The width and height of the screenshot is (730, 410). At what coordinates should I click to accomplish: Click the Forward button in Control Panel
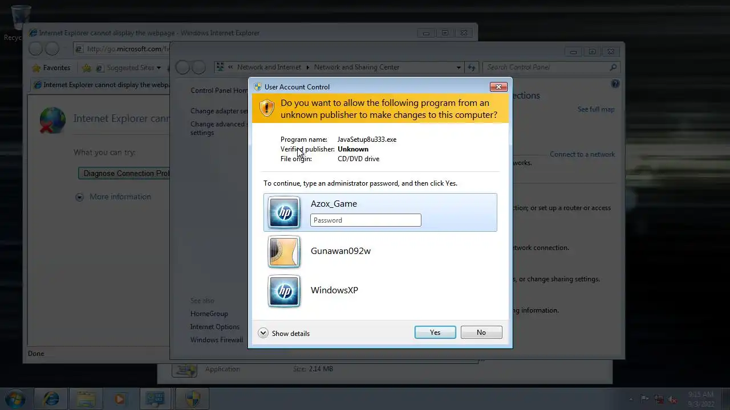pos(198,67)
